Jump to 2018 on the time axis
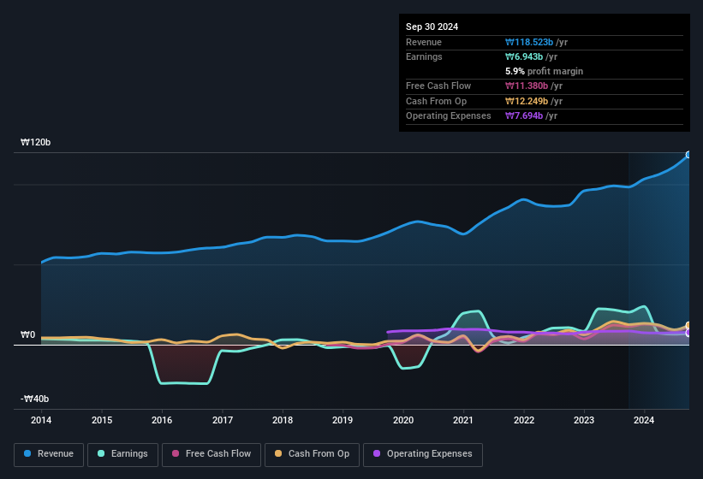703x479 pixels. click(283, 420)
